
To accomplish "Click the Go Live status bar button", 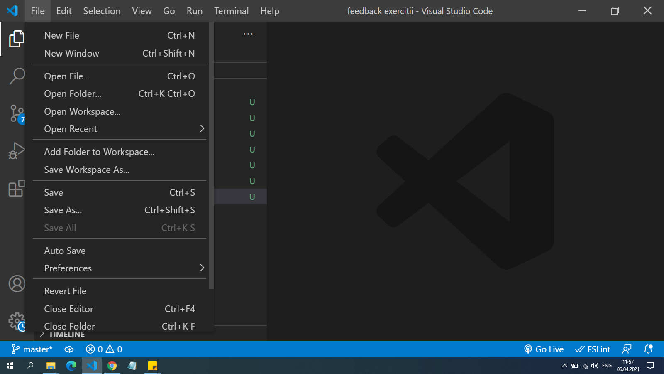I will coord(544,349).
